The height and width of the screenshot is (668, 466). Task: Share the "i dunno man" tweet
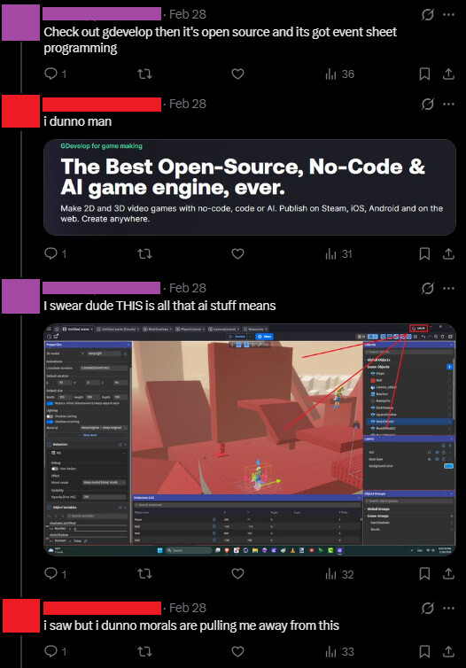tap(448, 254)
